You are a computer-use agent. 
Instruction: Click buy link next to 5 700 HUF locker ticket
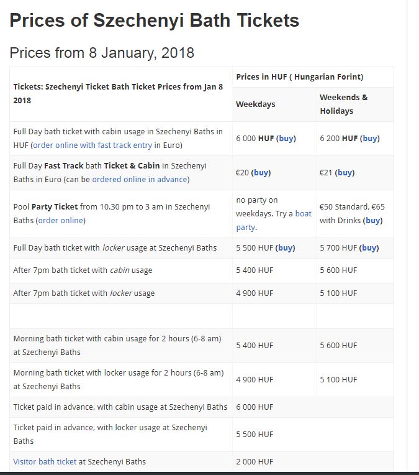pyautogui.click(x=369, y=248)
